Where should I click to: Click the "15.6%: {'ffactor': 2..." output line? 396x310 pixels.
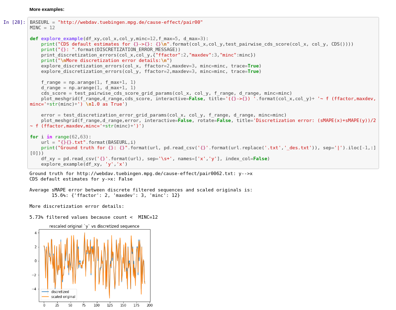pyautogui.click(x=116, y=195)
